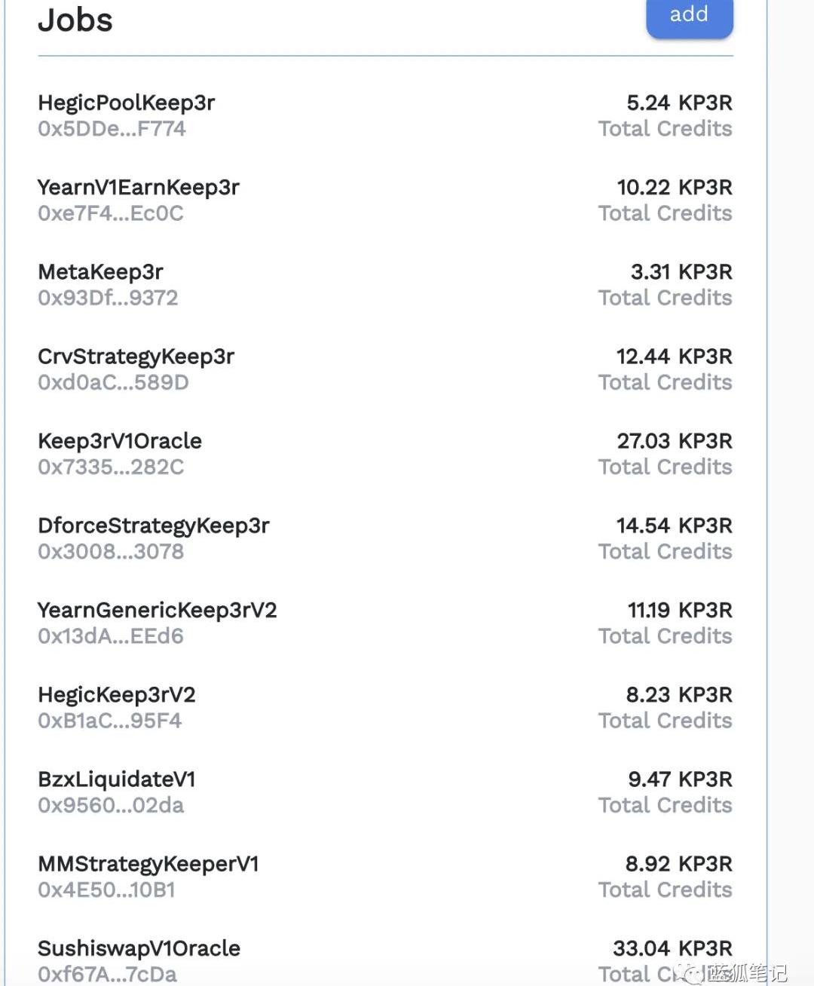Select the DforceStrategyKeep3r job
814x986 pixels.
point(153,525)
